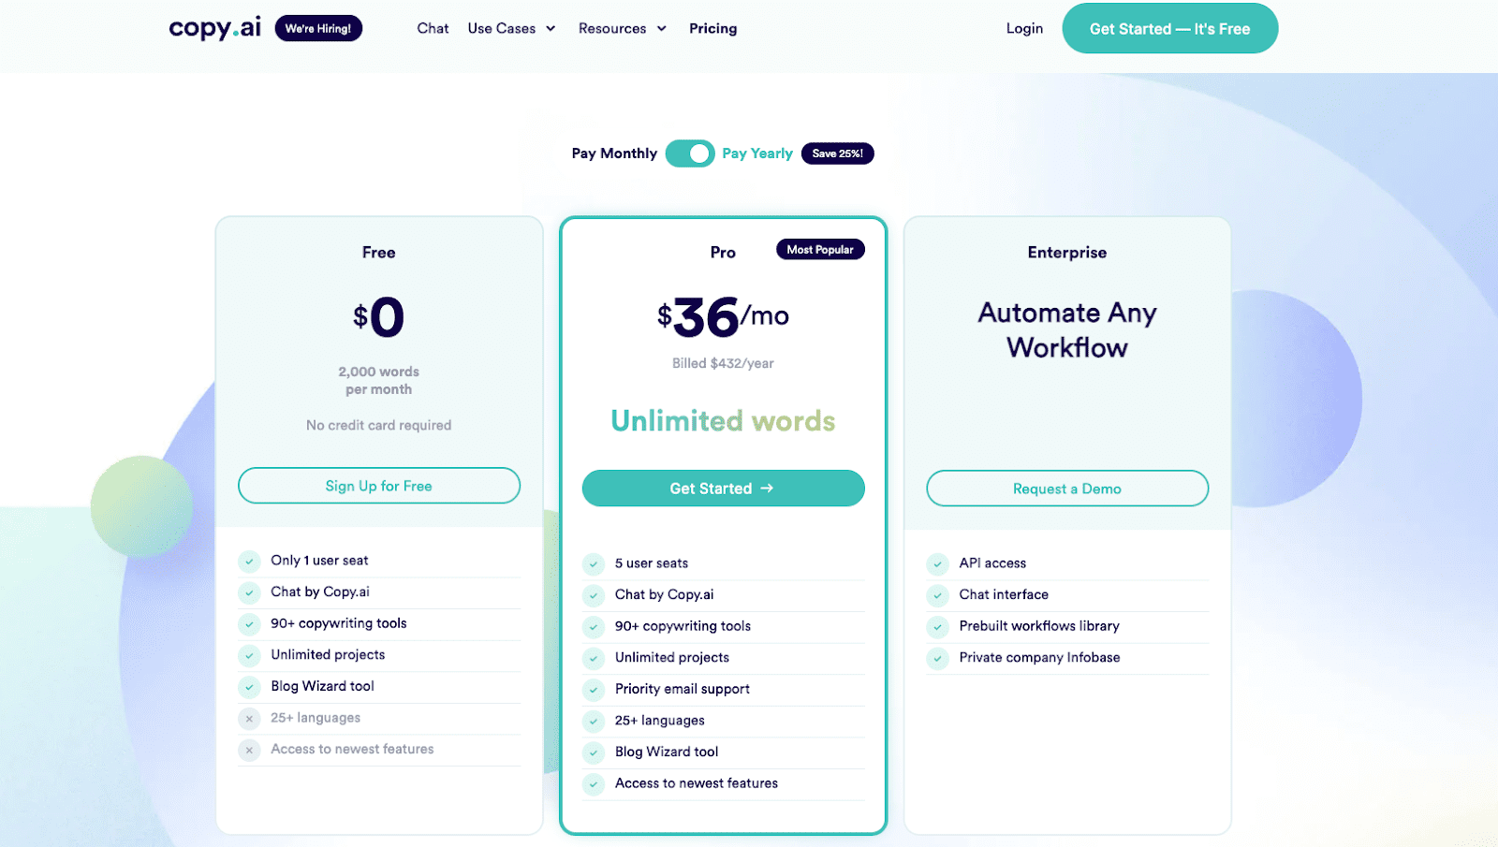Click the Enterprise plan title
1498x847 pixels.
(1067, 252)
